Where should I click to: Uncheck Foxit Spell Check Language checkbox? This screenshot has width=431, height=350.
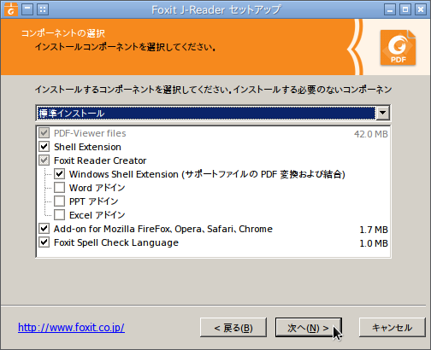(x=44, y=242)
